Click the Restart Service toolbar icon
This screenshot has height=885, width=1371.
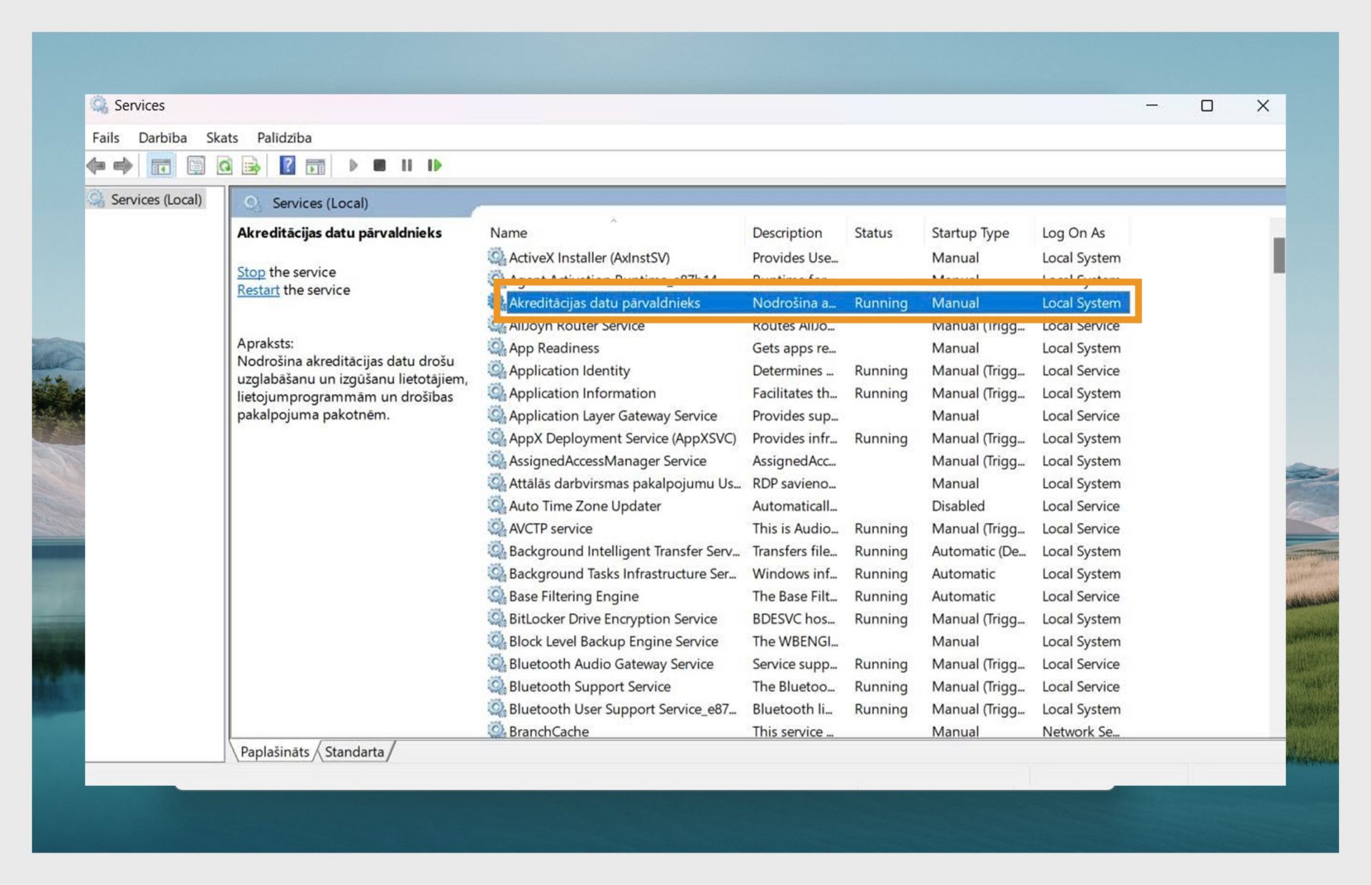point(434,166)
